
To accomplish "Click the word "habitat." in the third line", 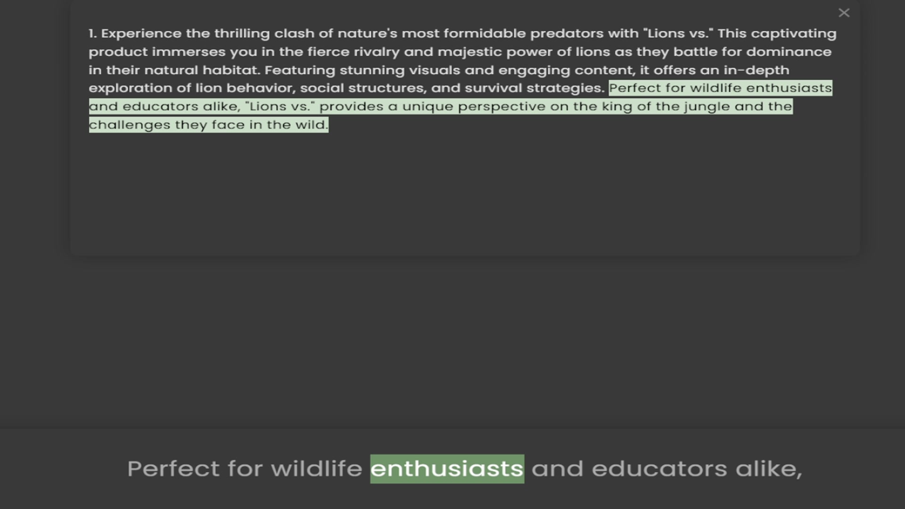I will pos(231,70).
